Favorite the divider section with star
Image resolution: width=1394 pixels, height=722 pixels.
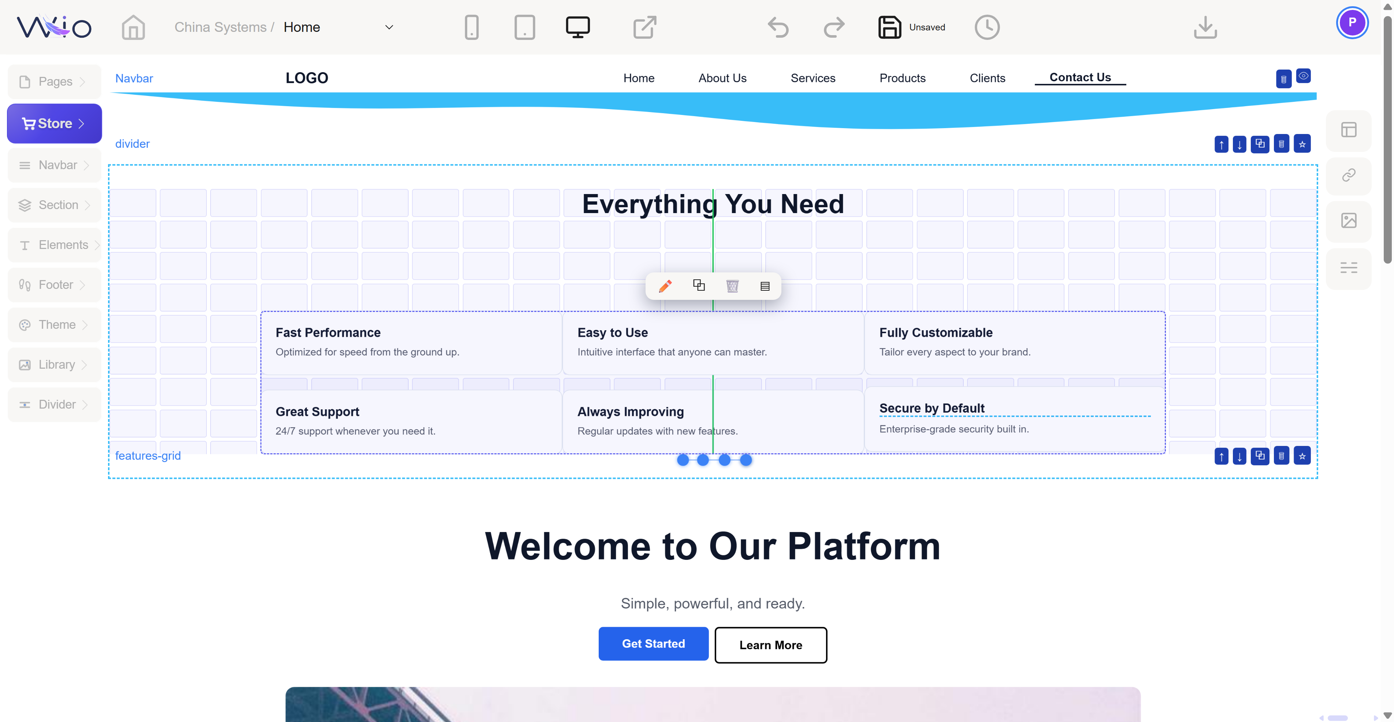point(1302,144)
